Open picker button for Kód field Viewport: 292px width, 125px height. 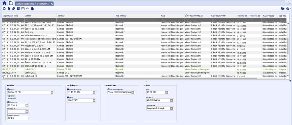point(167,92)
